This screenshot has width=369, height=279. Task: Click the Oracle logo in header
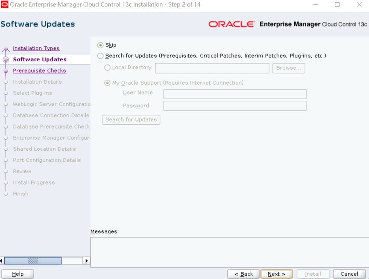tap(232, 24)
